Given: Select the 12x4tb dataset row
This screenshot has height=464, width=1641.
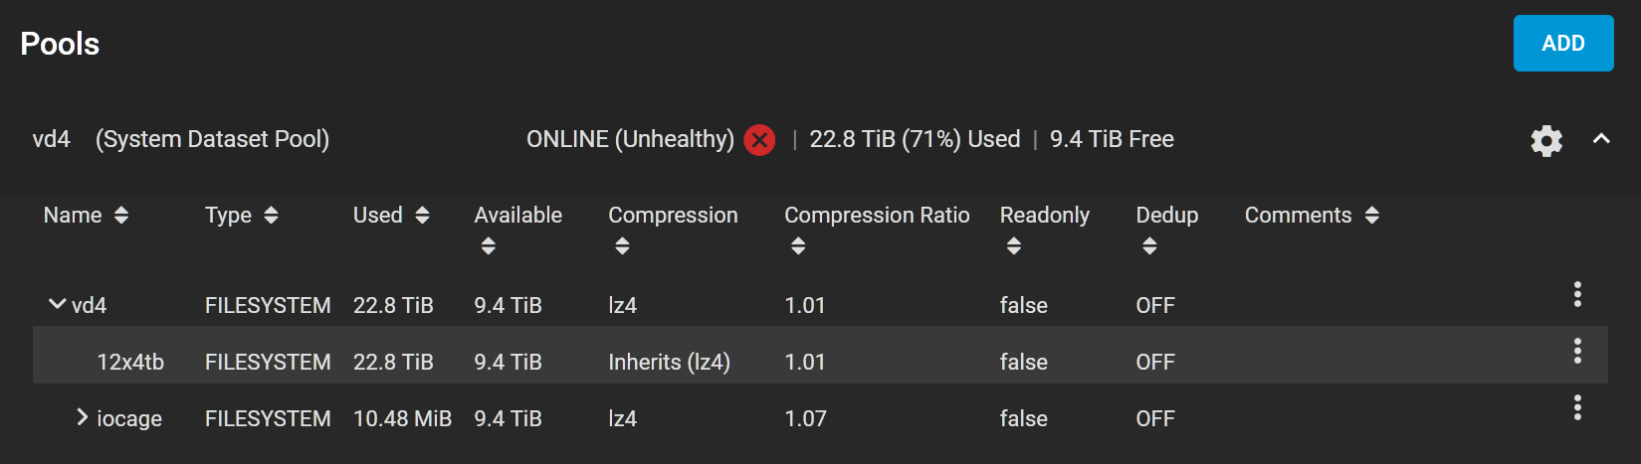Looking at the screenshot, I should pyautogui.click(x=820, y=356).
